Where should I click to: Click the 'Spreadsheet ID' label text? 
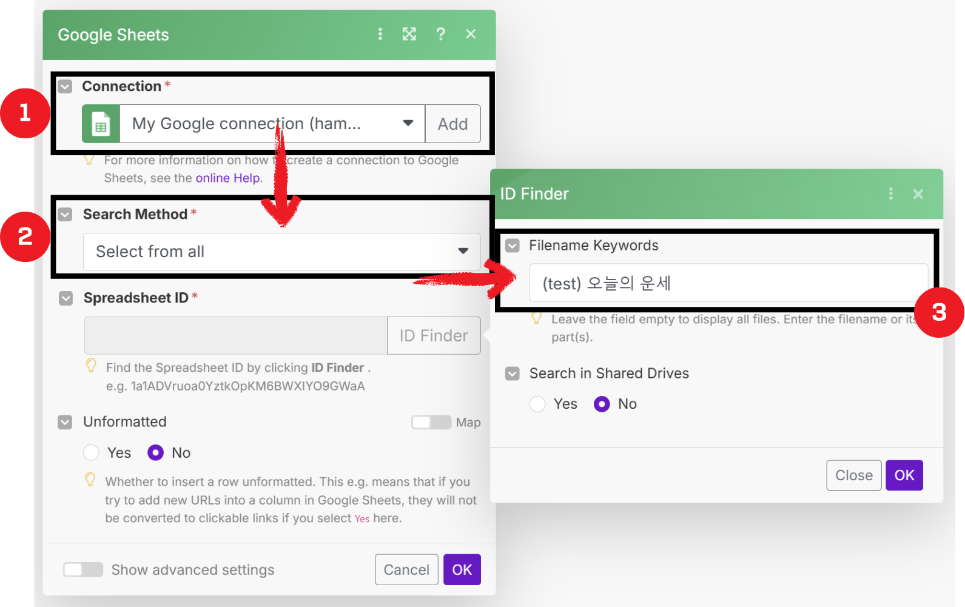136,298
